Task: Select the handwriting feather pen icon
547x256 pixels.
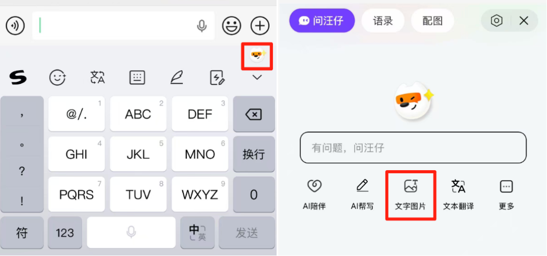Action: 177,77
